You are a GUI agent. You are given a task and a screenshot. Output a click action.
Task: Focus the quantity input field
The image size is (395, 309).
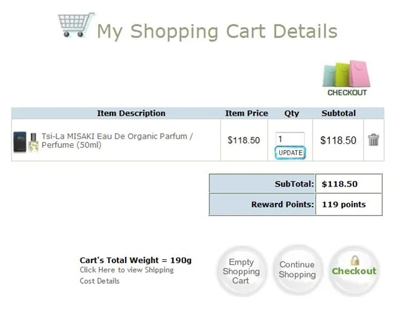pyautogui.click(x=289, y=139)
